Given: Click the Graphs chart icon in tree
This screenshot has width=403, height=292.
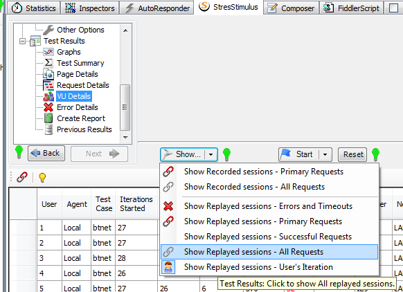Looking at the screenshot, I should tap(48, 52).
